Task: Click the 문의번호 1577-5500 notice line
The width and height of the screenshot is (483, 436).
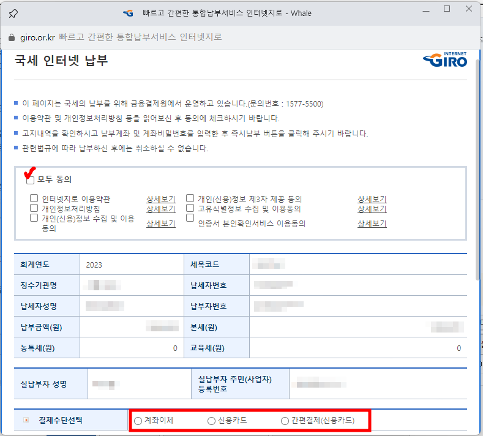Action: tap(173, 104)
